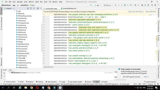Image resolution: width=160 pixels, height=90 pixels.
Task: Select the build.gradle (app) tab
Action: point(51,8)
